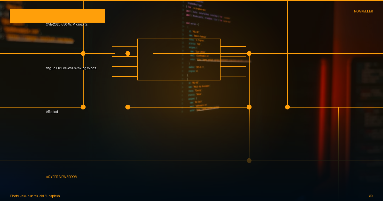The height and width of the screenshot is (201, 383).
Task: Click the small glyph before CYBER NEWSROOM
Action: (47, 177)
